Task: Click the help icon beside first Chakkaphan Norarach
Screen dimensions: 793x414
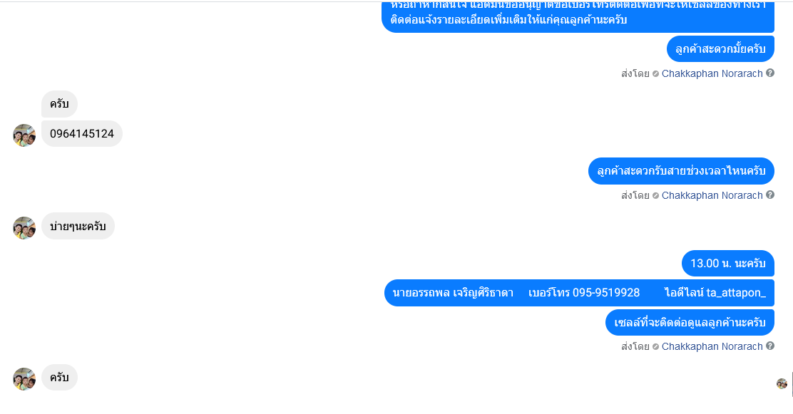Action: tap(769, 73)
